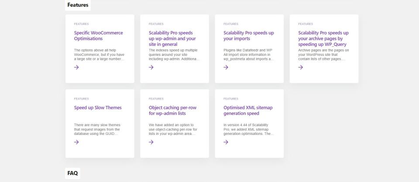Click arrow icon under Speed up Slow Themes
419x182 pixels.
click(76, 142)
